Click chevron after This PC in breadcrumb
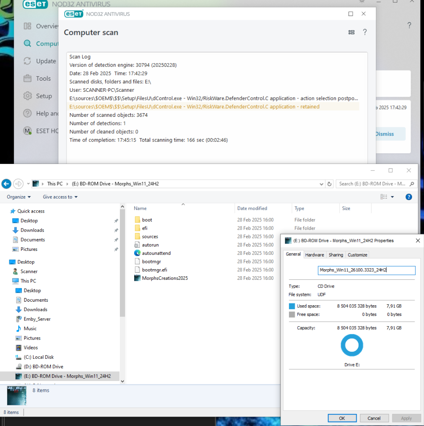 coord(67,184)
